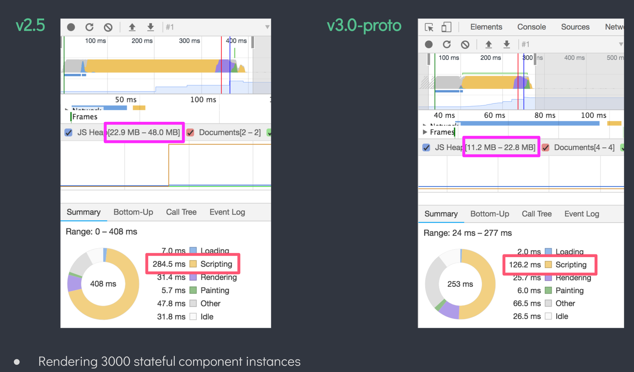Click the 253 ms donut chart center
634x372 pixels.
(460, 284)
